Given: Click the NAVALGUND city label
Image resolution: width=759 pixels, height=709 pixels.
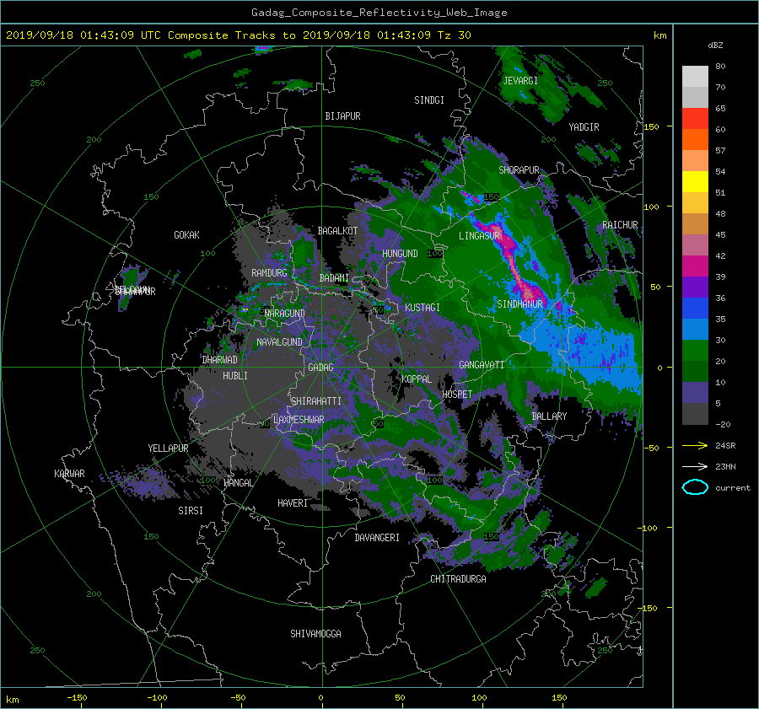Looking at the screenshot, I should pos(279,342).
